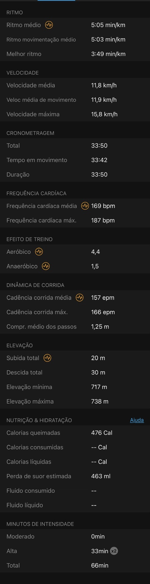The height and width of the screenshot is (584, 150).
Task: Select the Compr. médio dos passos row
Action: 75,327
